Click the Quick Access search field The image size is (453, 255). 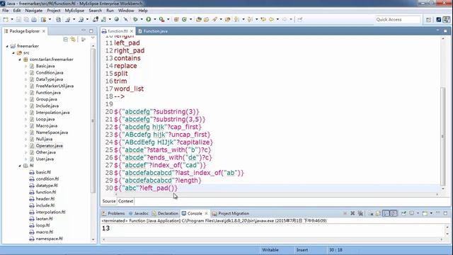[397, 19]
